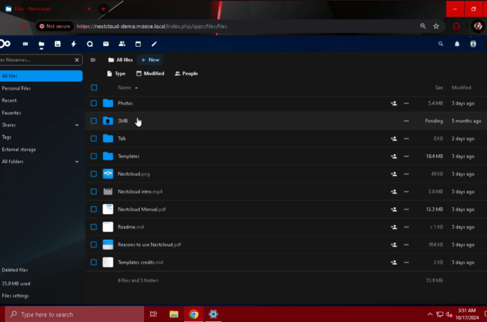Image resolution: width=487 pixels, height=322 pixels.
Task: Select the Templates folder checkbox
Action: click(x=94, y=156)
